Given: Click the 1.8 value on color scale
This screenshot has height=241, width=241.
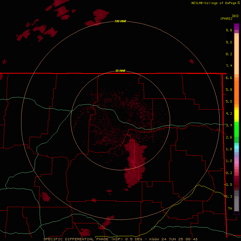Looking at the screenshot, I should pyautogui.click(x=229, y=149).
